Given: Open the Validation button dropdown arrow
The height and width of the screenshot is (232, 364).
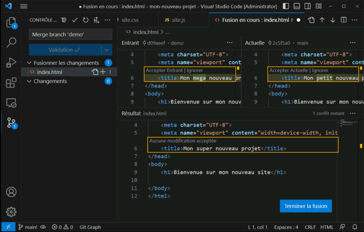Looking at the screenshot, I should point(106,50).
